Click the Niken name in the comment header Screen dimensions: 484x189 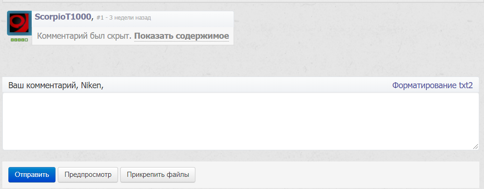[92, 85]
